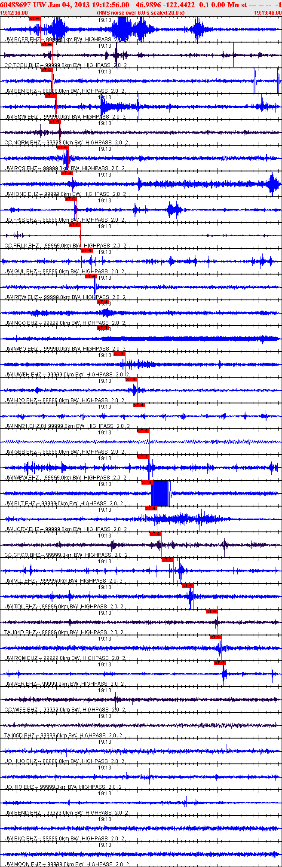Click the end time label 19:13:46.00
This screenshot has height=867, width=282.
(268, 13)
